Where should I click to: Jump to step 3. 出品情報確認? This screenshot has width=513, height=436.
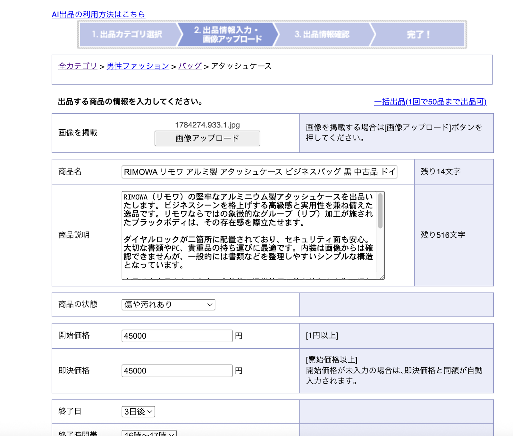[322, 34]
